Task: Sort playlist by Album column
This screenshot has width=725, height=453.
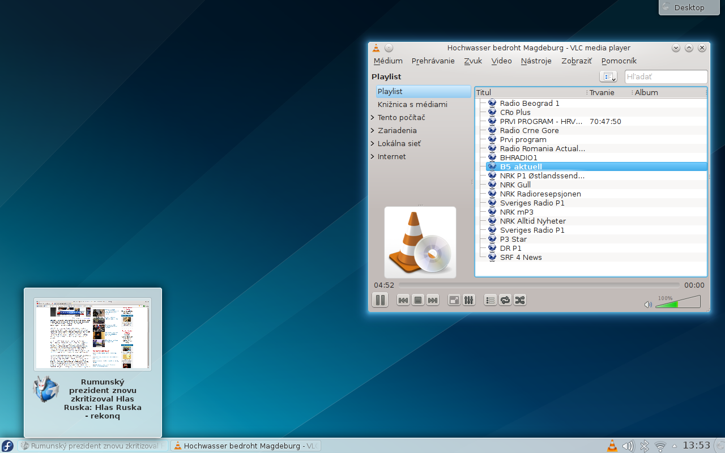Action: 669,92
